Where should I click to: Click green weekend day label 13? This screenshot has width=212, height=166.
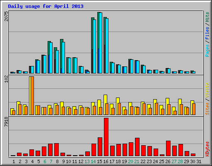point(87,161)
